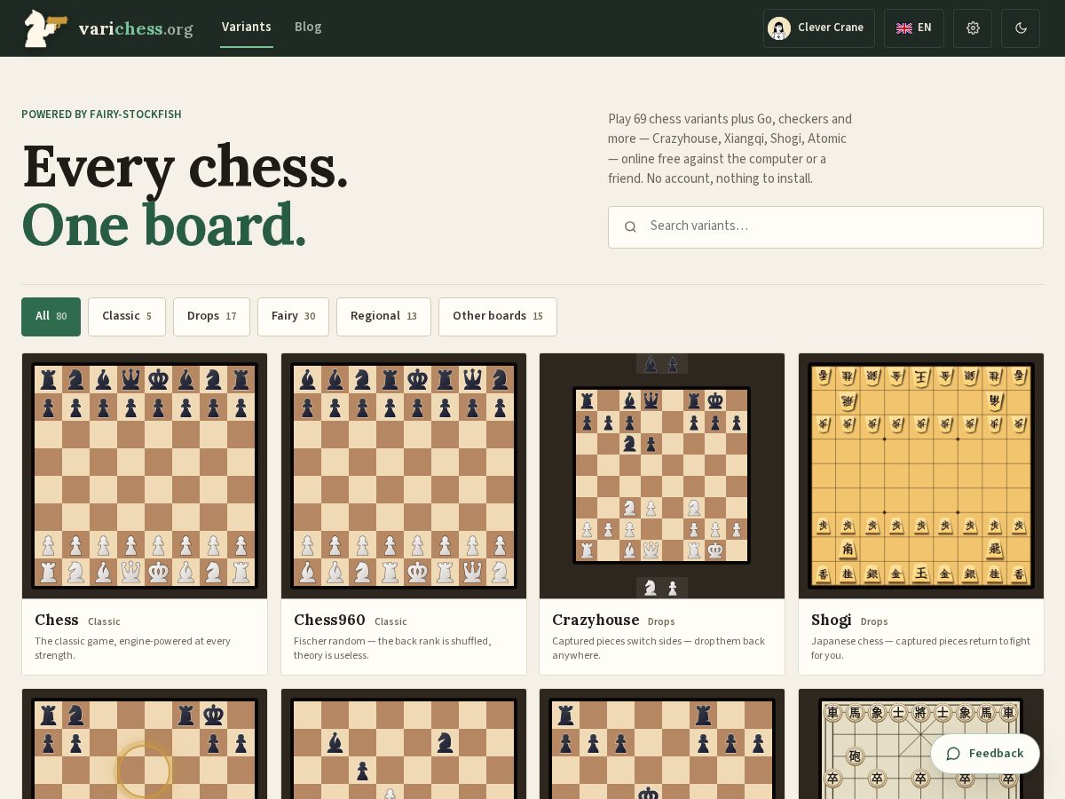This screenshot has height=799, width=1065.
Task: Open Clever Crane profile menu
Action: pos(819,28)
